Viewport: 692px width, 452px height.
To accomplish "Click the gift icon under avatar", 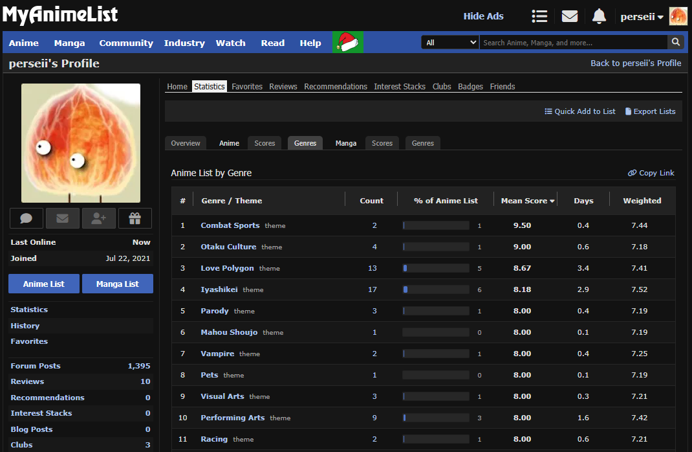I will pyautogui.click(x=135, y=218).
